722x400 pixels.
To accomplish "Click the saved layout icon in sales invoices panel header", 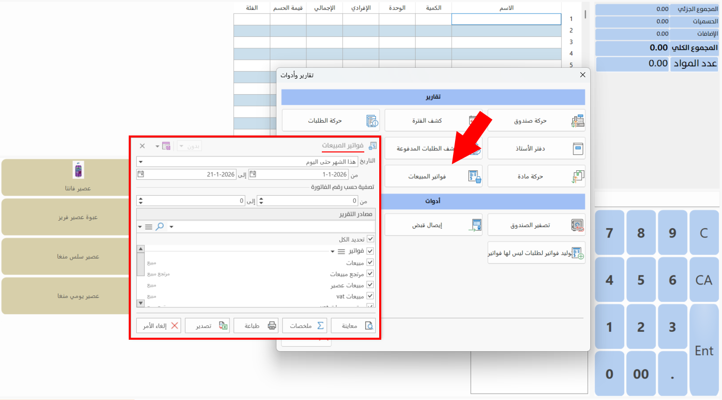I will click(x=167, y=146).
